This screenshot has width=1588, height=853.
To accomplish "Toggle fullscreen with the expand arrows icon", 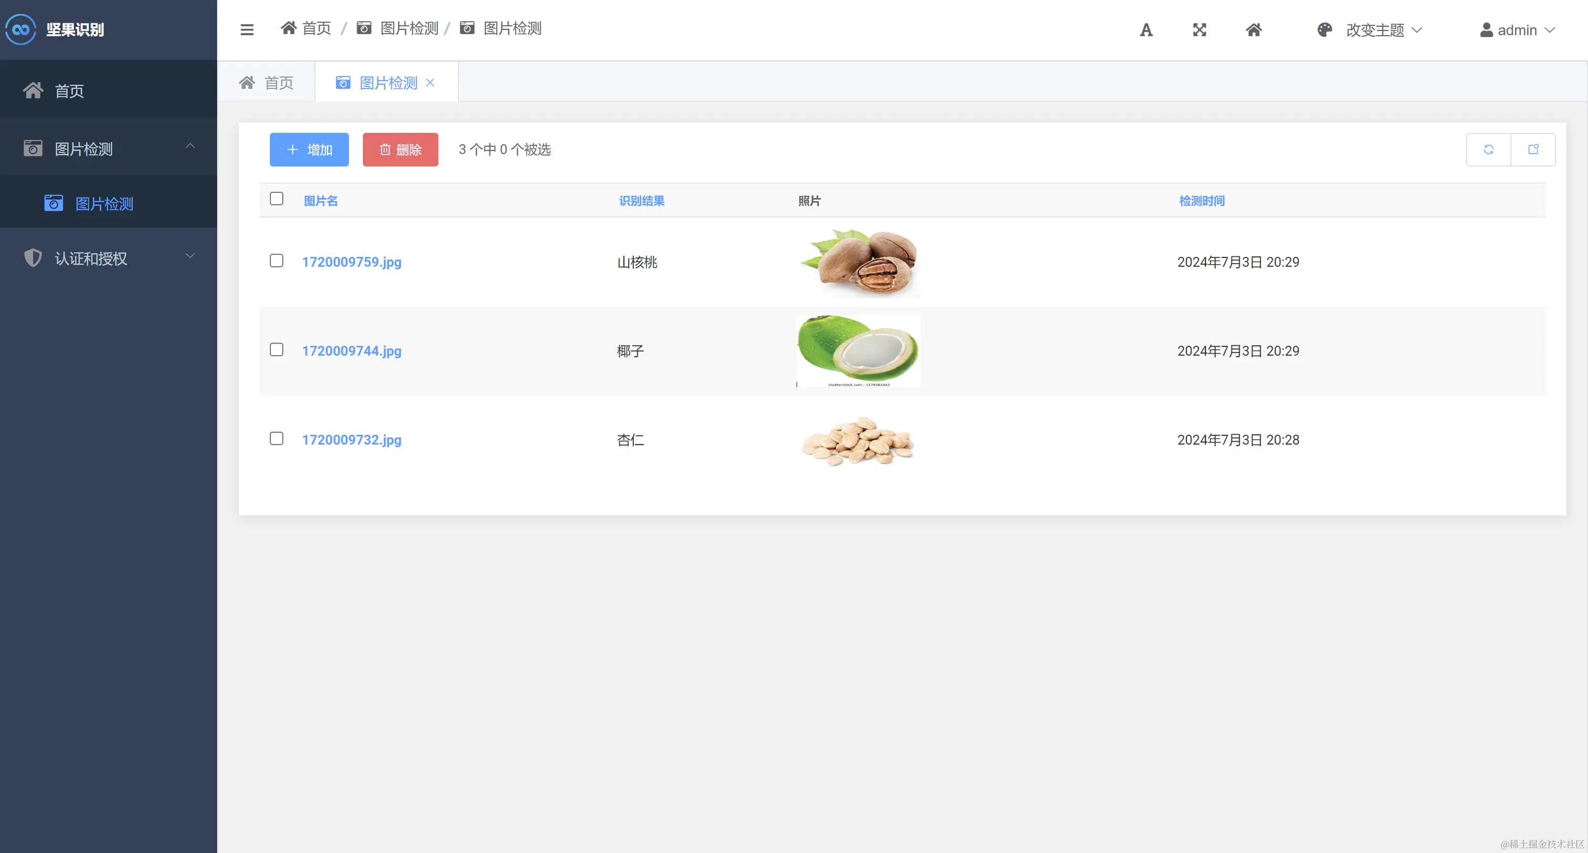I will (1199, 29).
